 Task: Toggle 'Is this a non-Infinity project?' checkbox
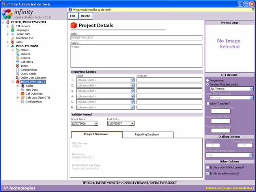click(x=207, y=168)
